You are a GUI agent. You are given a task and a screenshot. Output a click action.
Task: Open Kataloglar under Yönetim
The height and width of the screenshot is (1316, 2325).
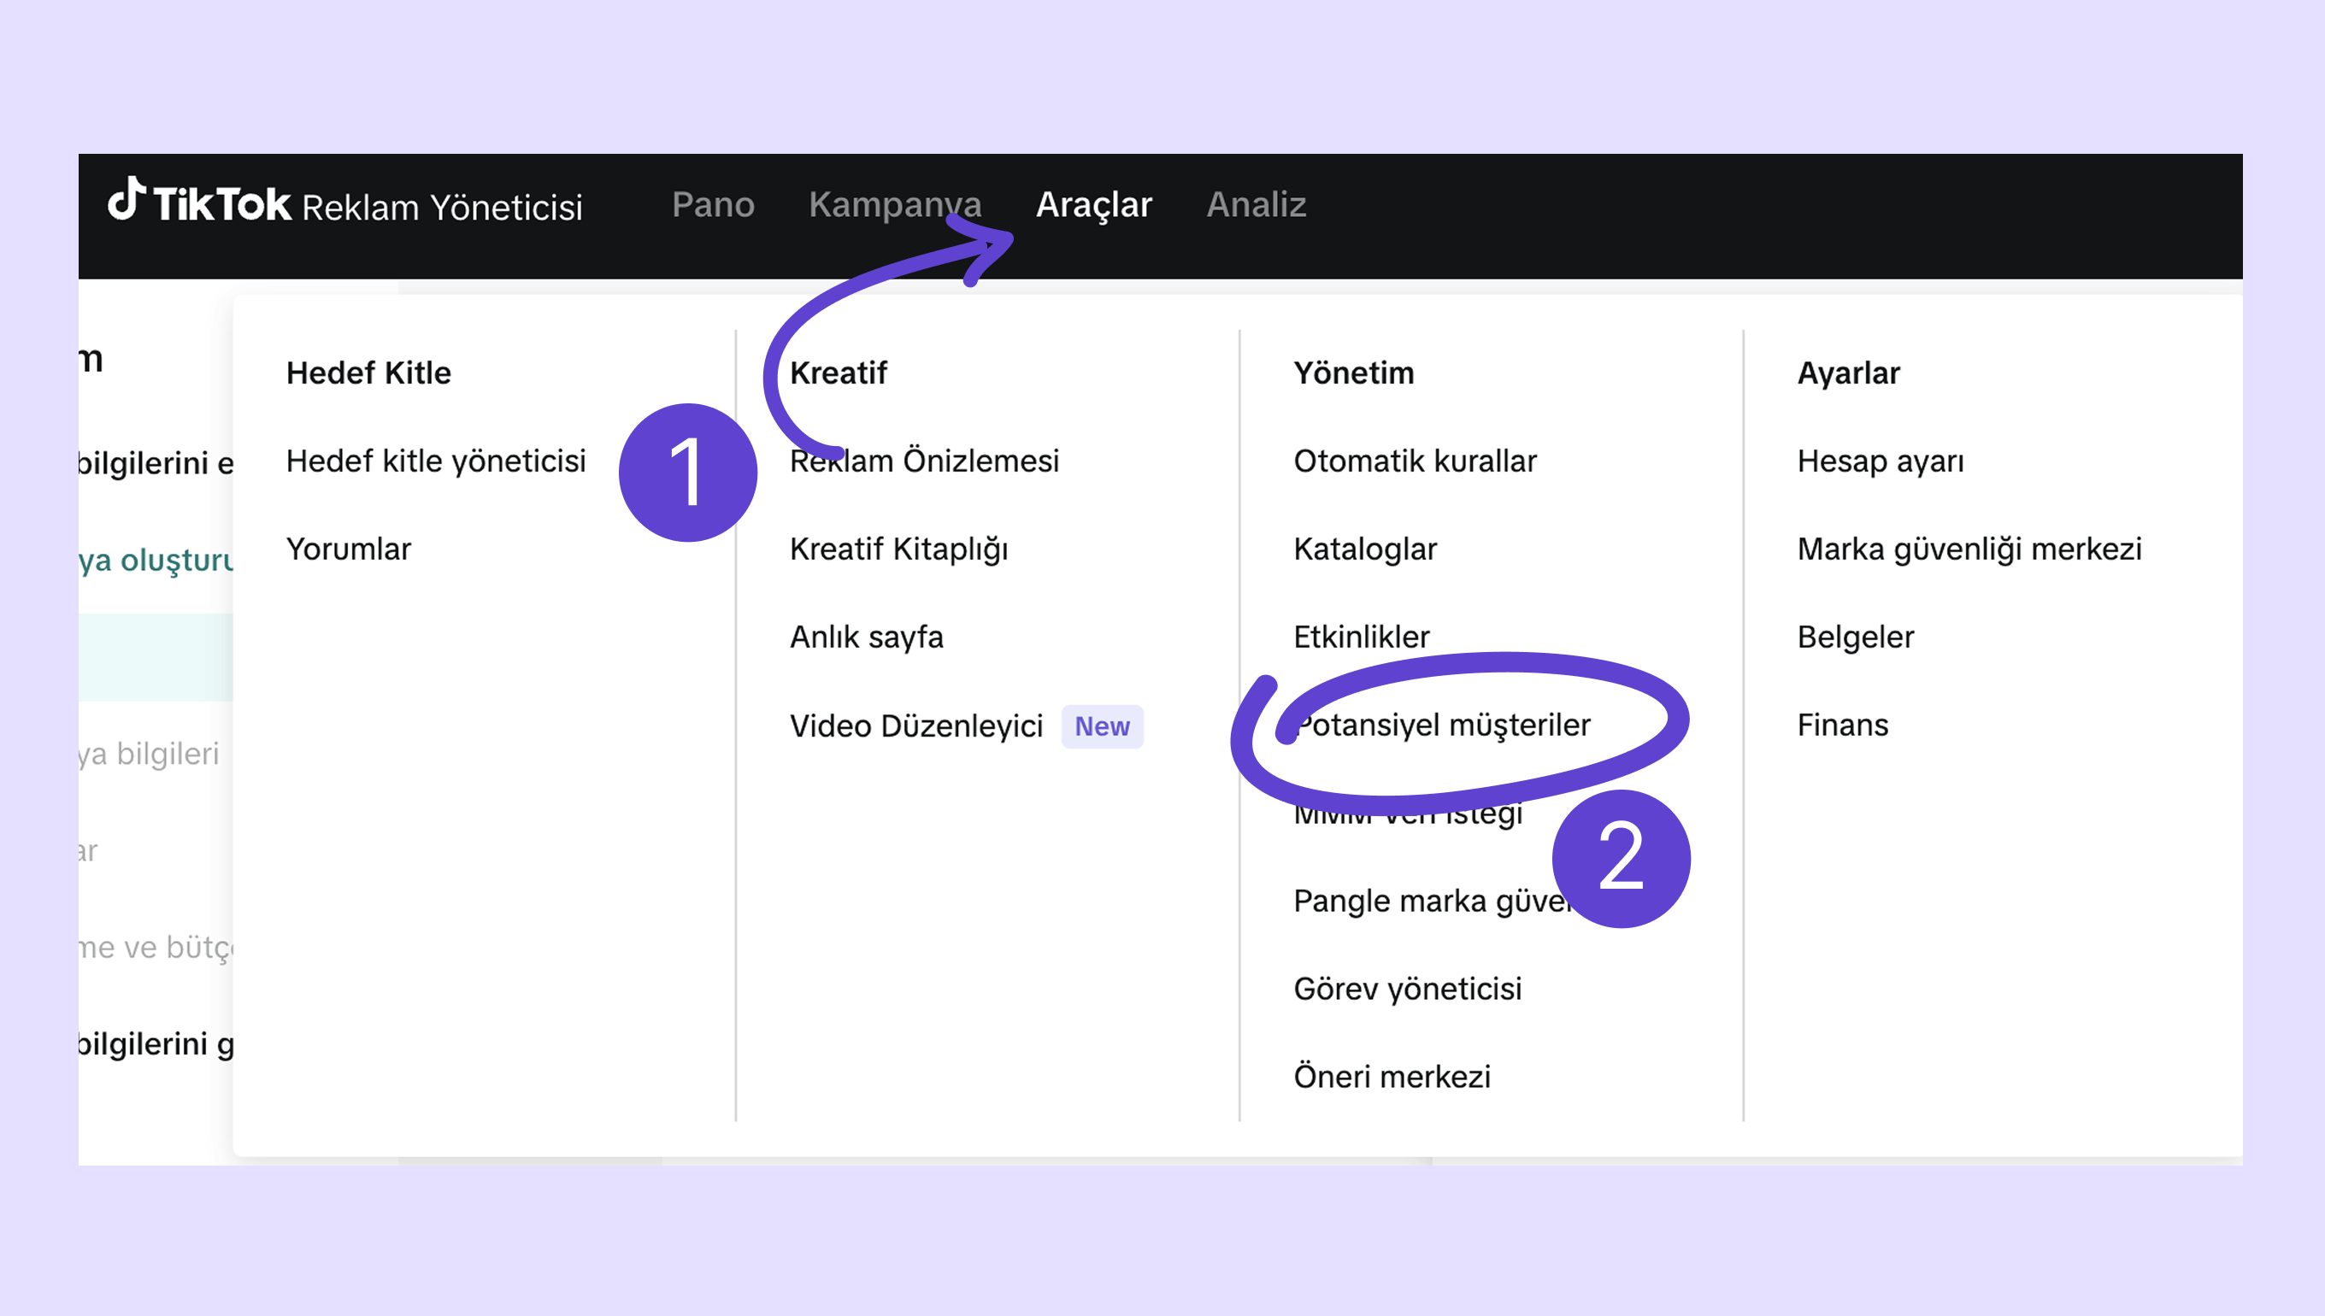(x=1365, y=549)
